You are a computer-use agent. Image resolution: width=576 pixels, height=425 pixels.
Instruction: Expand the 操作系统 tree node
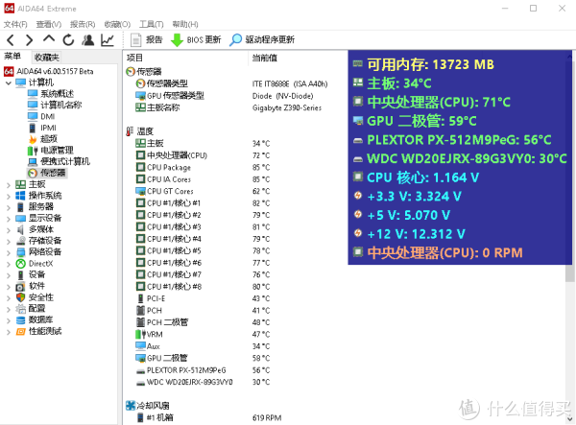pos(8,197)
